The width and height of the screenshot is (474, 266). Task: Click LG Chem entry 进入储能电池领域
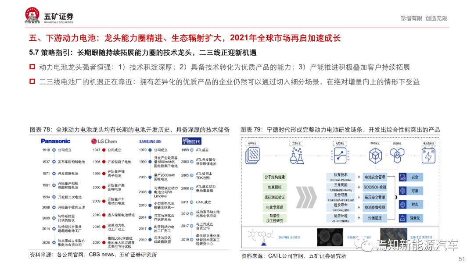[x=121, y=215]
